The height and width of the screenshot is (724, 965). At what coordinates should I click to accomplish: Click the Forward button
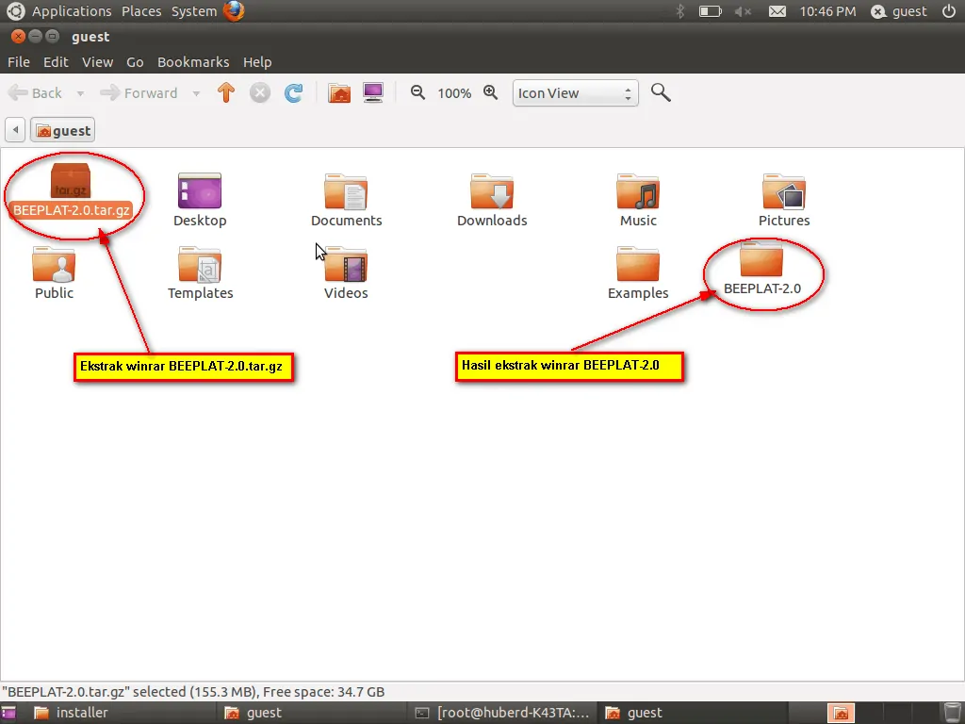point(139,93)
